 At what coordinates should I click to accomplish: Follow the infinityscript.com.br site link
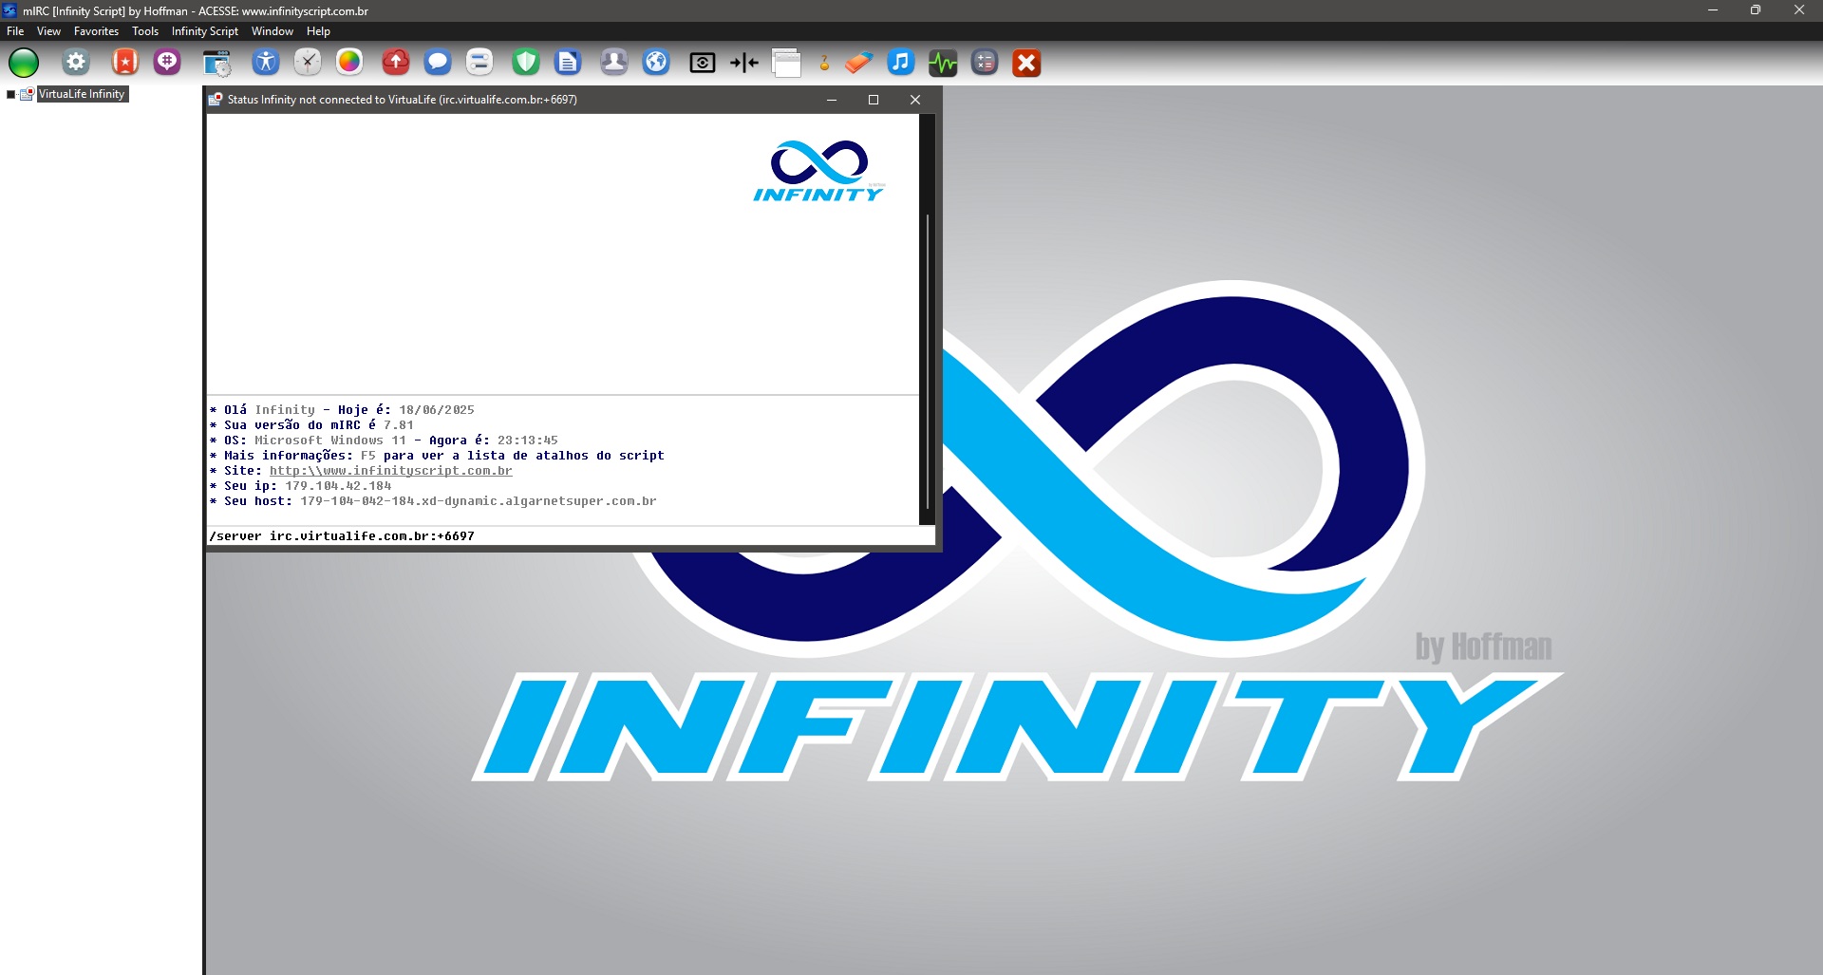(x=390, y=471)
